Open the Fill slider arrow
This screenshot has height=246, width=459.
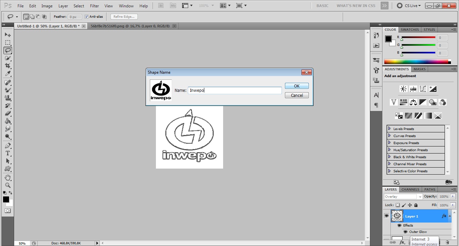click(453, 205)
